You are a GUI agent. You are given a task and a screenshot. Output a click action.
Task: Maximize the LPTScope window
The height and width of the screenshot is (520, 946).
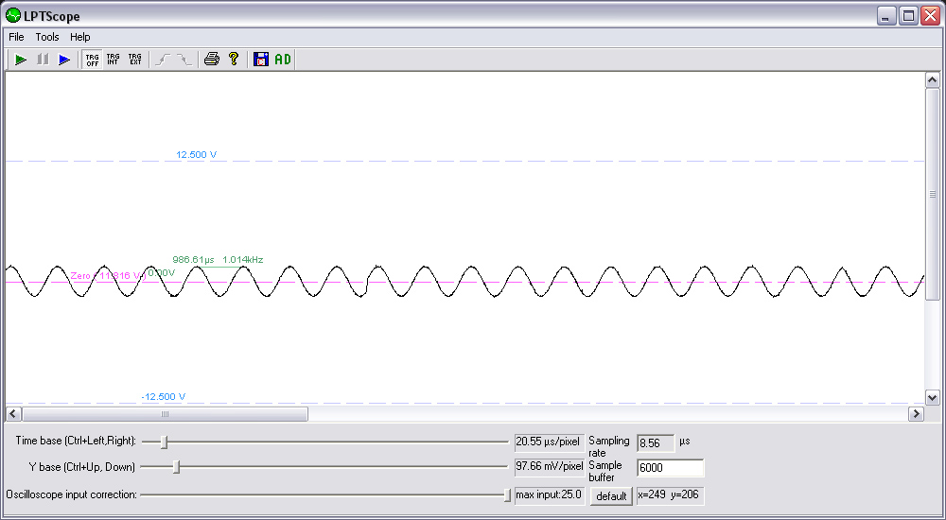(908, 16)
